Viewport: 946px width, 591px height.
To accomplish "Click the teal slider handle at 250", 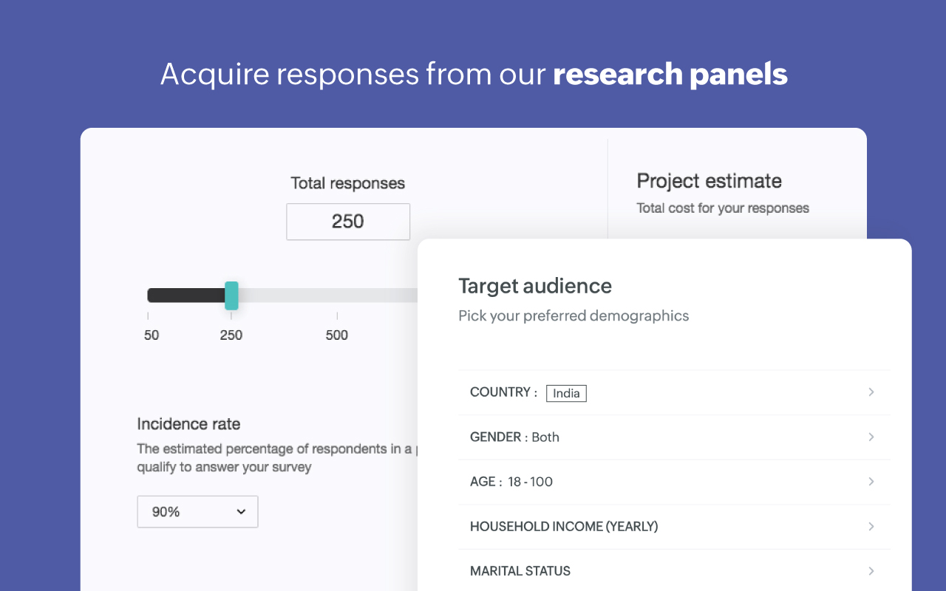I will 231,295.
